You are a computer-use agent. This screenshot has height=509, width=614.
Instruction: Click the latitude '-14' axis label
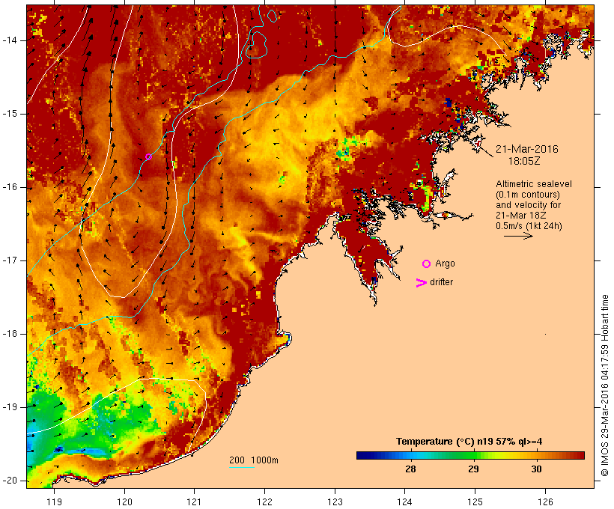[x=10, y=40]
